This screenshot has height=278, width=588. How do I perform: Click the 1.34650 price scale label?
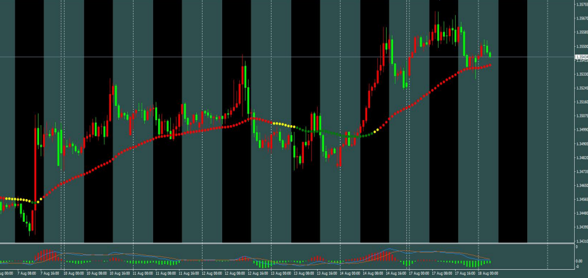(582, 186)
